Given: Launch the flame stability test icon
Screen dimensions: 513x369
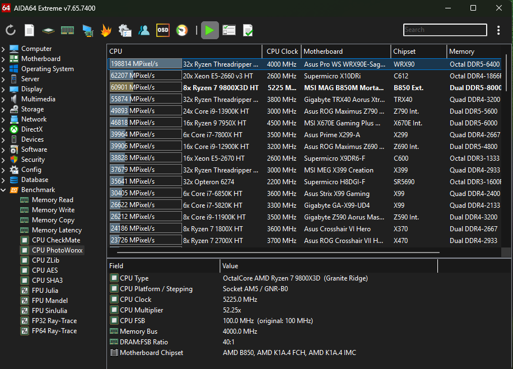Looking at the screenshot, I should click(x=106, y=30).
